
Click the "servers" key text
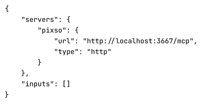click(40, 20)
